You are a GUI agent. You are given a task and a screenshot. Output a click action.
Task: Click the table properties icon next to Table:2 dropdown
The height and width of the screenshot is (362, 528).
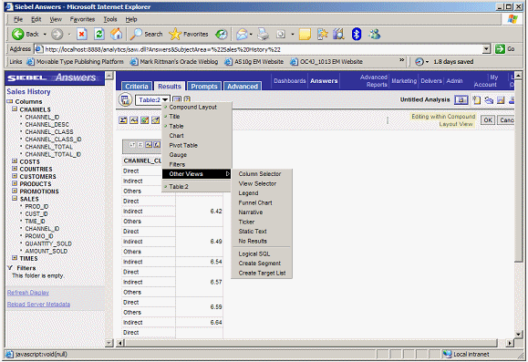177,99
